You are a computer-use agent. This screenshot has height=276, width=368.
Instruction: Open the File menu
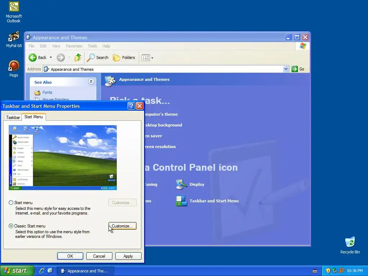pos(31,46)
